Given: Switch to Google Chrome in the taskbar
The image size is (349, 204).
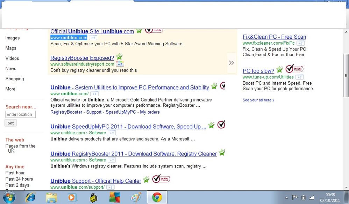Looking at the screenshot, I should 157,197.
